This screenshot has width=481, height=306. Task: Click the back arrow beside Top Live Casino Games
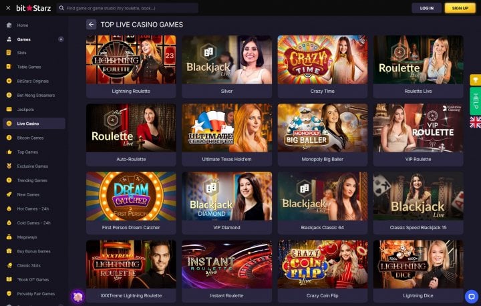pyautogui.click(x=91, y=25)
